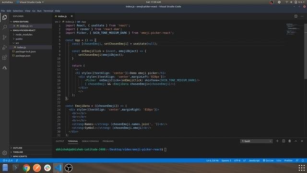Open Postman from the dock
The height and width of the screenshot is (173, 307).
pos(37,168)
